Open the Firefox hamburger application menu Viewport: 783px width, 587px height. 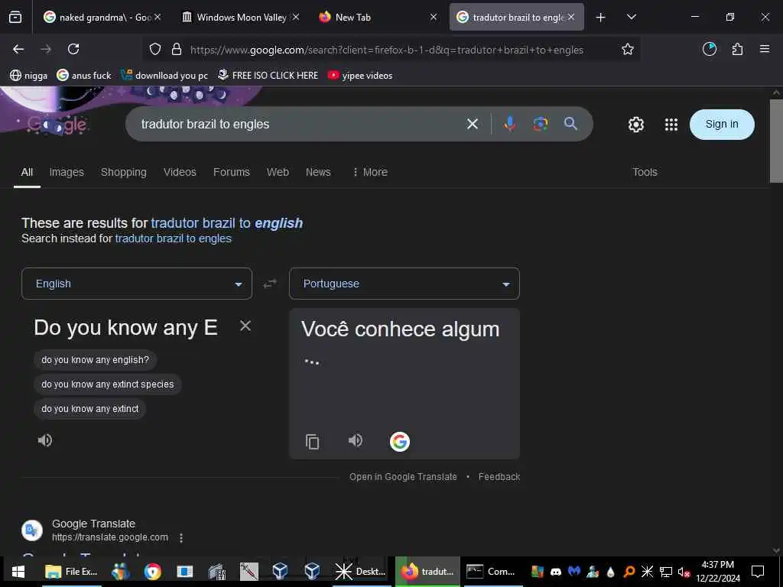(765, 49)
